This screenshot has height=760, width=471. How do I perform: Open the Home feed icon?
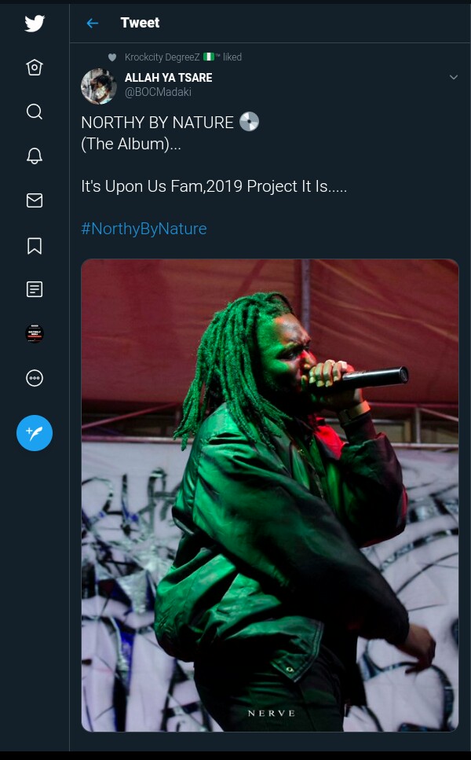(35, 67)
